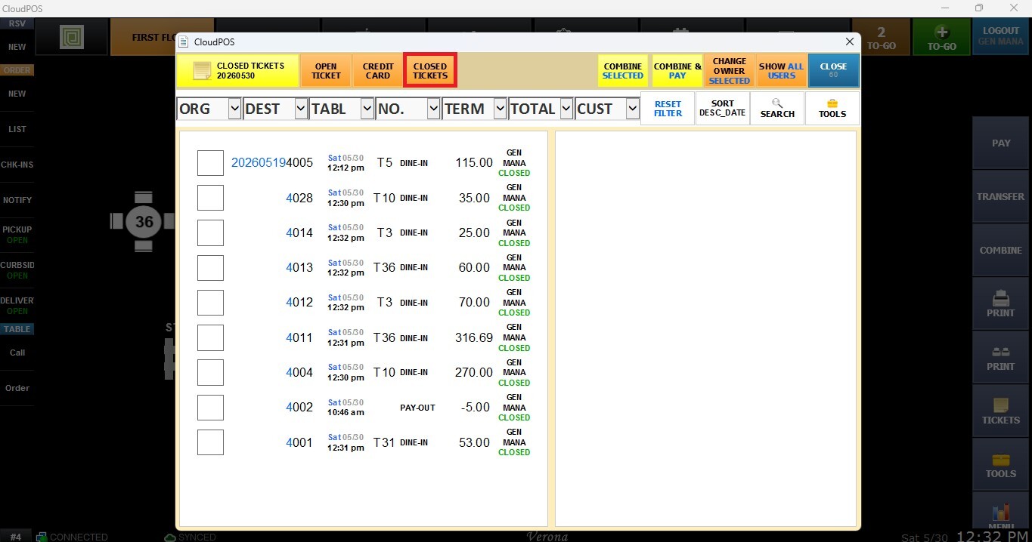
Task: Open TOOLS in the right sidebar
Action: pos(1000,463)
